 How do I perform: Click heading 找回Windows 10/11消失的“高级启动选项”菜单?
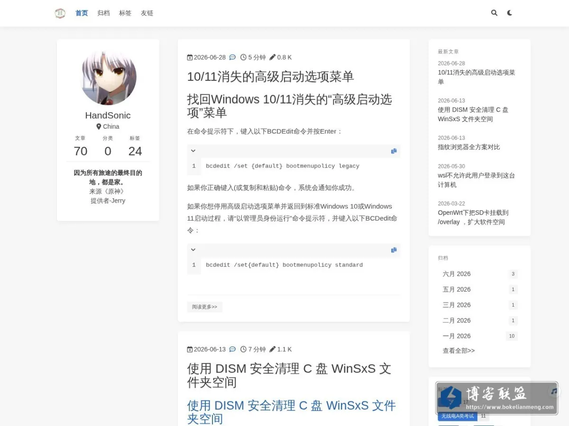pos(290,106)
